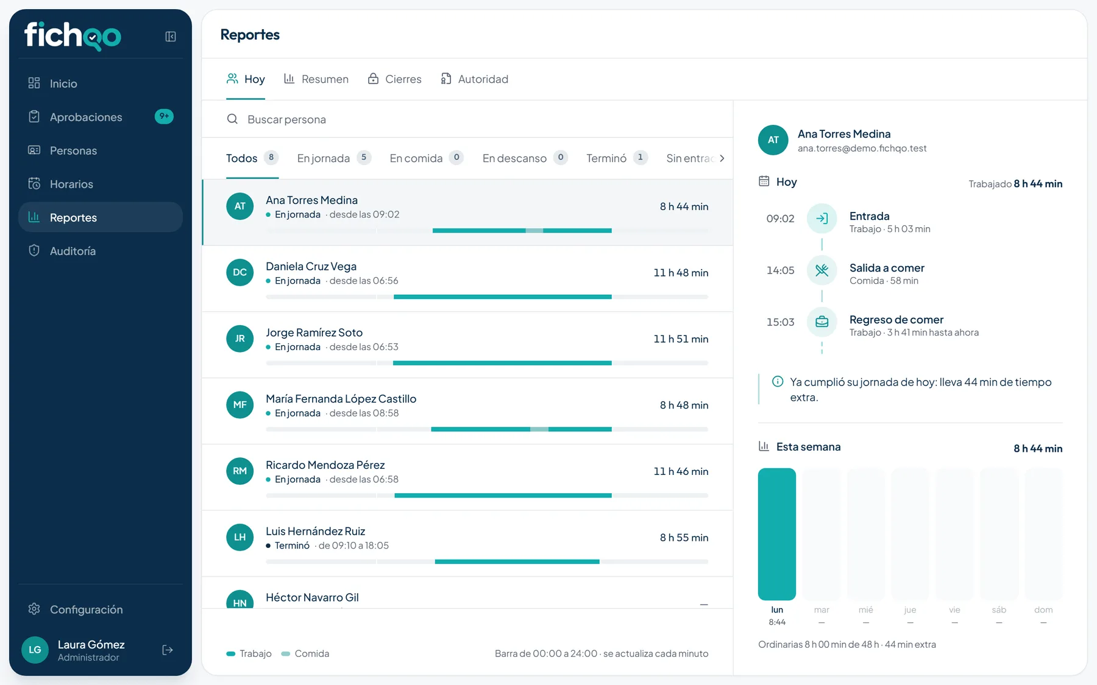Open Inicio from the sidebar
1097x685 pixels.
pyautogui.click(x=101, y=83)
